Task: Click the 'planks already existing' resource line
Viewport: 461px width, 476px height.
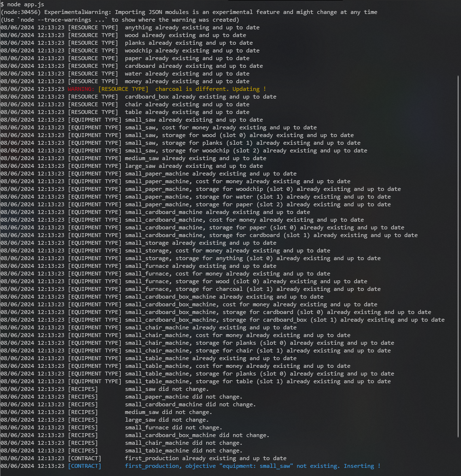Action: [x=126, y=43]
